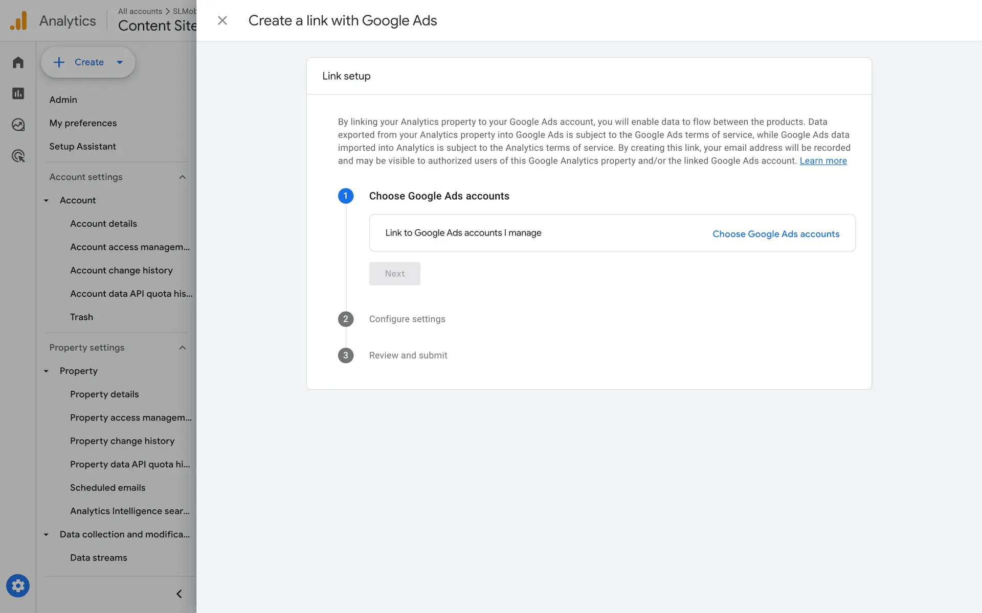
Task: Open the Reports bar chart icon
Action: (x=18, y=93)
